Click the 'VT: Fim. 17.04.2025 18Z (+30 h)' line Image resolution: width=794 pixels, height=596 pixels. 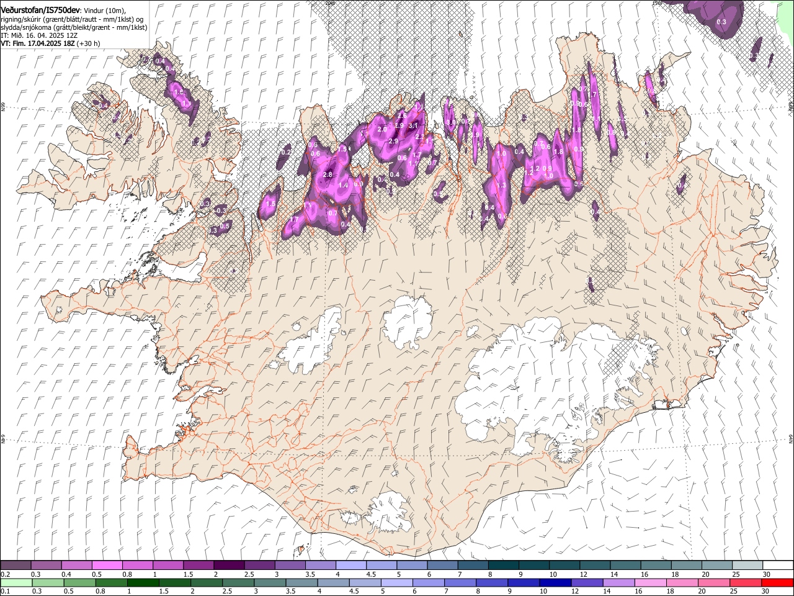coord(50,43)
